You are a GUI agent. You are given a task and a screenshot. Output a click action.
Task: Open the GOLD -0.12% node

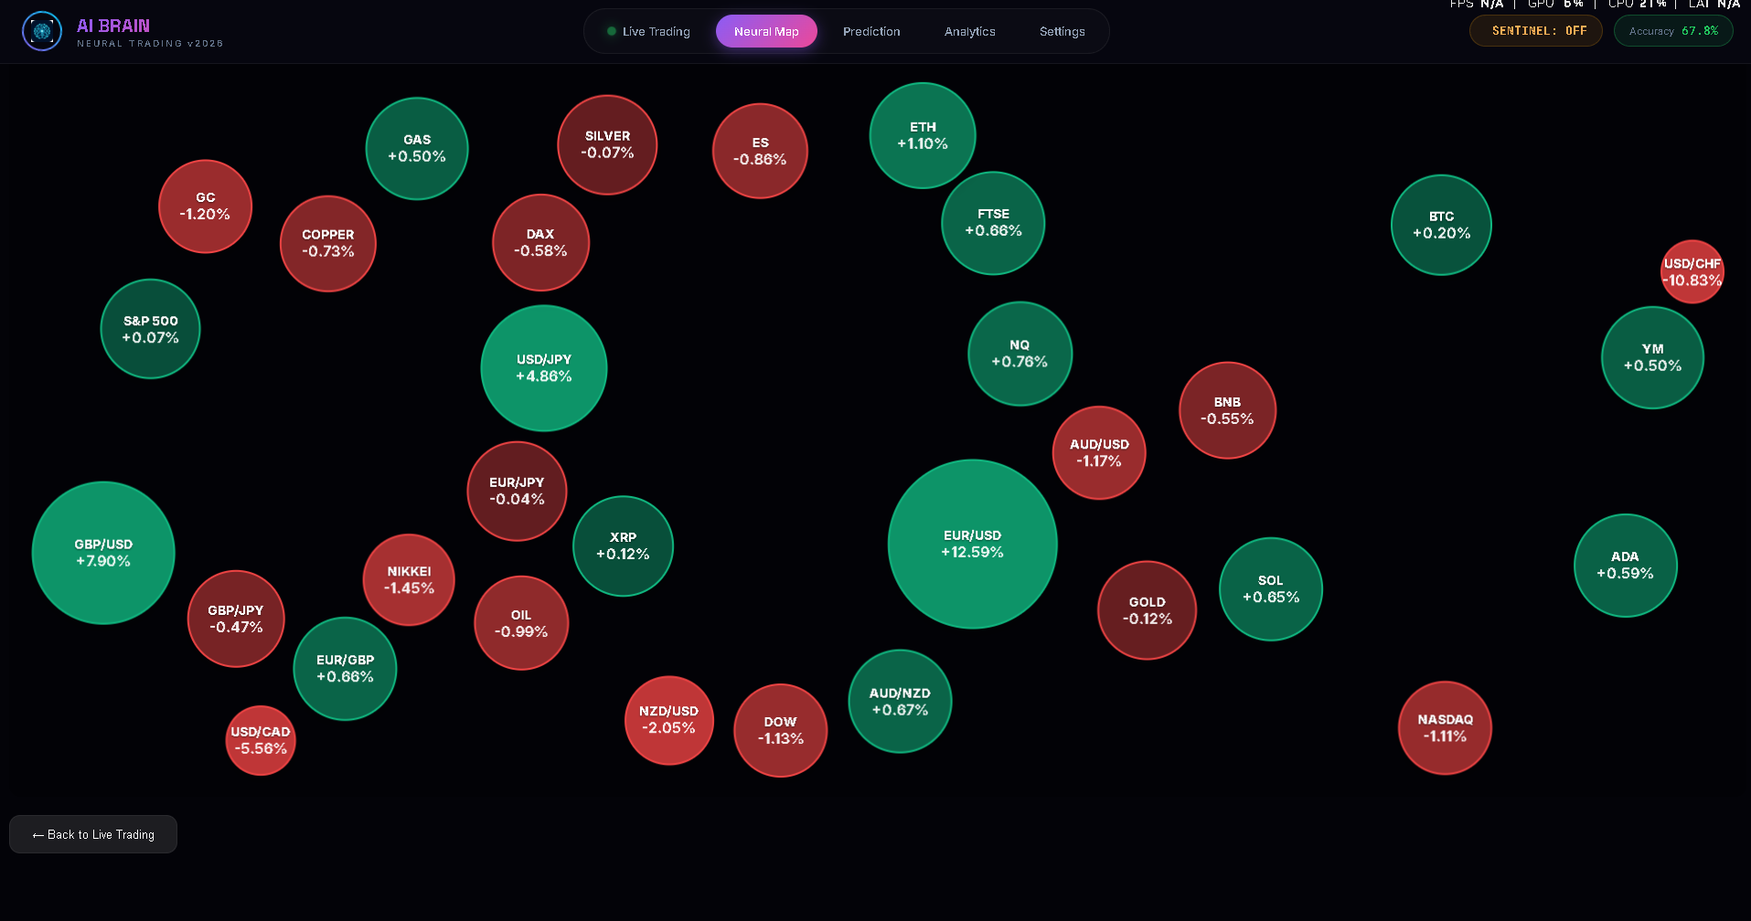[x=1147, y=610]
